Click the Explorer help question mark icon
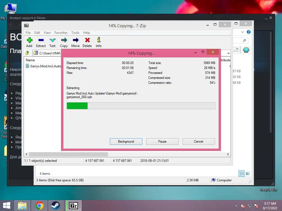This screenshot has height=211, width=282. 249,32
